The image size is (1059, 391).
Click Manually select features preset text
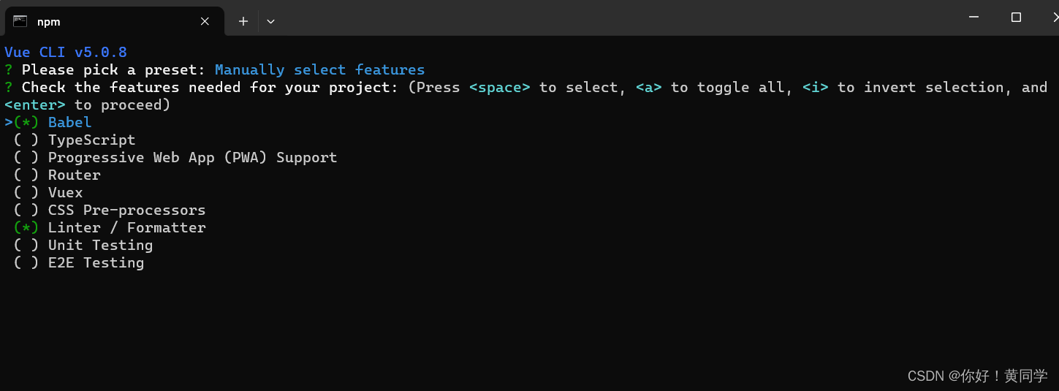coord(319,69)
